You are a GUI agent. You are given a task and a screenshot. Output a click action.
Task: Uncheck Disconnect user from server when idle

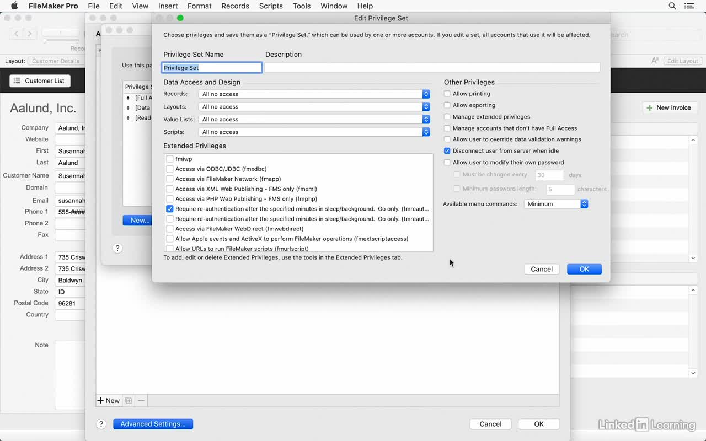[447, 151]
